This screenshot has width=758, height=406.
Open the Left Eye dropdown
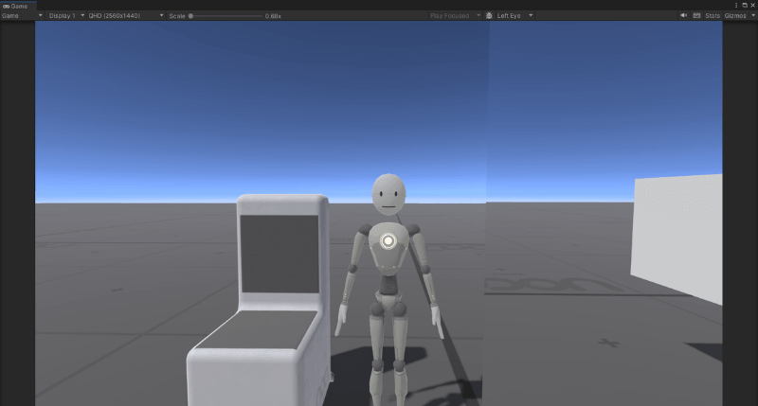click(514, 15)
